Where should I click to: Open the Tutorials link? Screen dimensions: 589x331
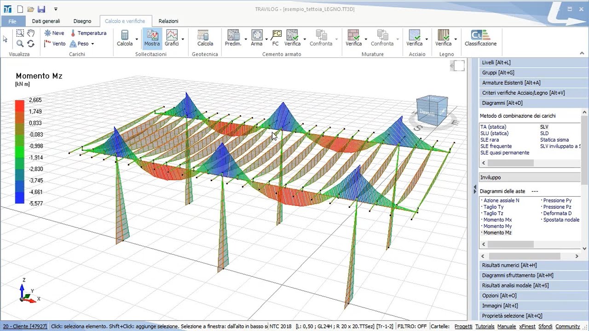[485, 326]
